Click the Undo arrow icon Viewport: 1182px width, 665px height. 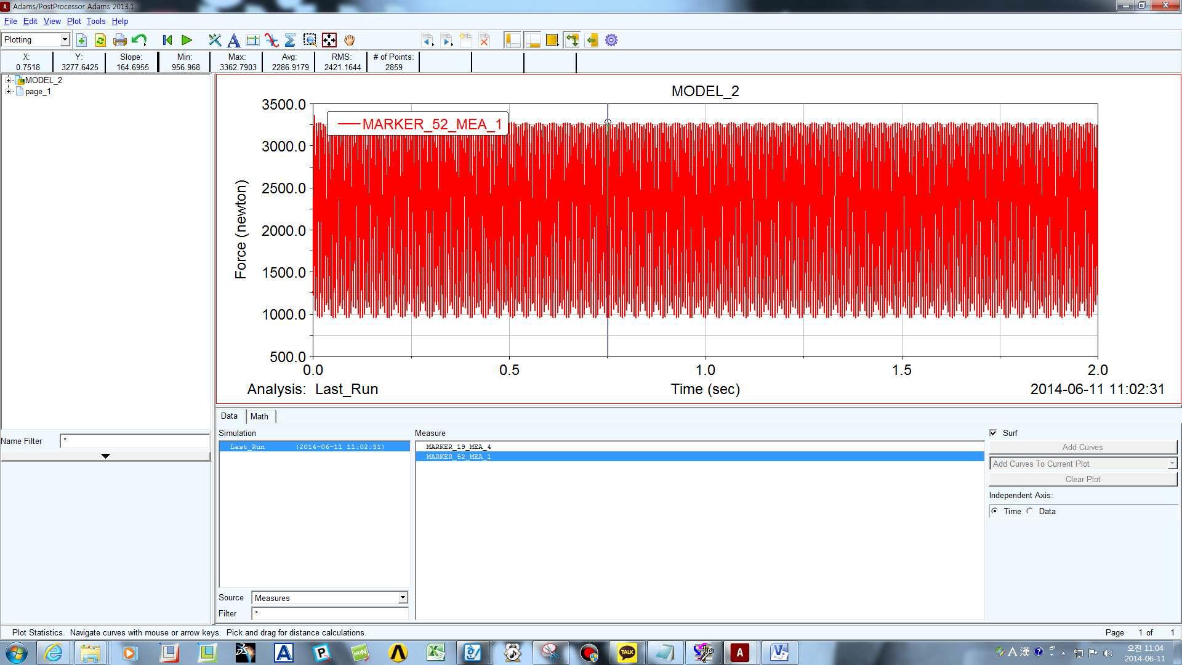click(x=139, y=41)
